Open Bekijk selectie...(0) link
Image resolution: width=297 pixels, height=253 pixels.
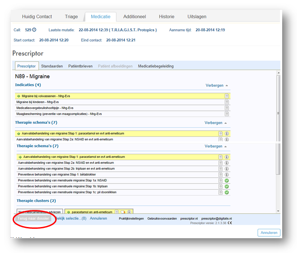click(x=71, y=218)
